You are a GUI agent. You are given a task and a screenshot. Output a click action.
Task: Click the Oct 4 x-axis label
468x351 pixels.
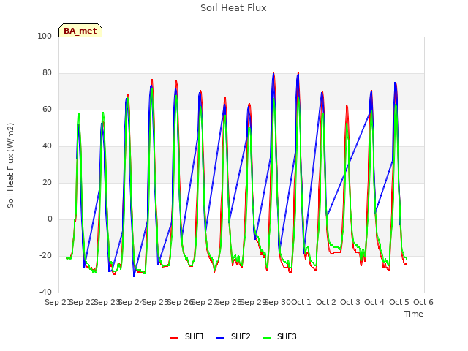tap(374, 302)
